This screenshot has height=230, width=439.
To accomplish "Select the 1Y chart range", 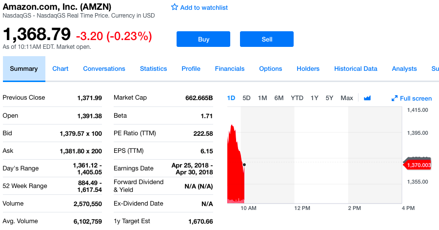I will click(314, 98).
